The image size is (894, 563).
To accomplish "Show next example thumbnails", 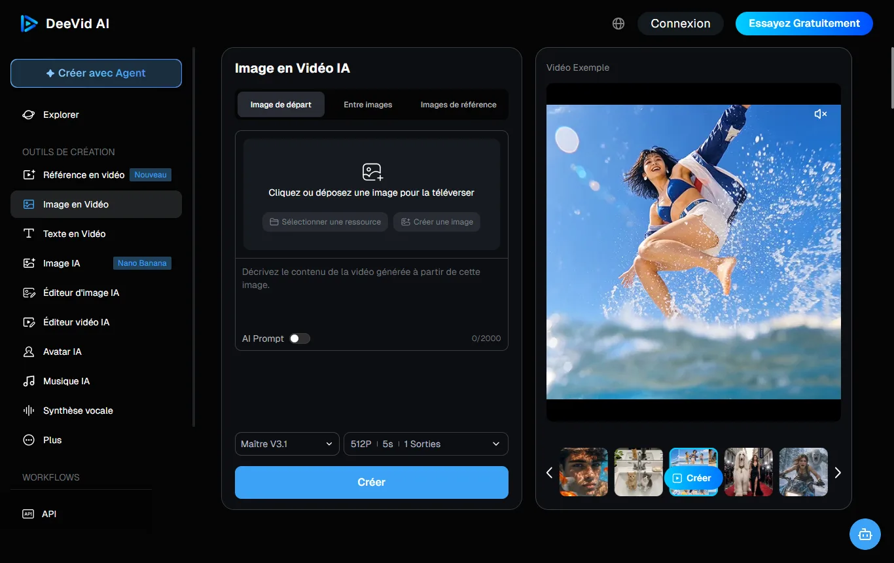I will click(x=838, y=473).
